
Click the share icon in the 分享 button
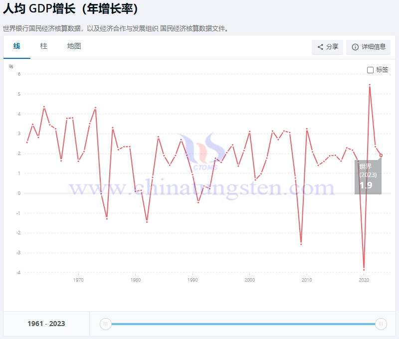tap(320, 47)
